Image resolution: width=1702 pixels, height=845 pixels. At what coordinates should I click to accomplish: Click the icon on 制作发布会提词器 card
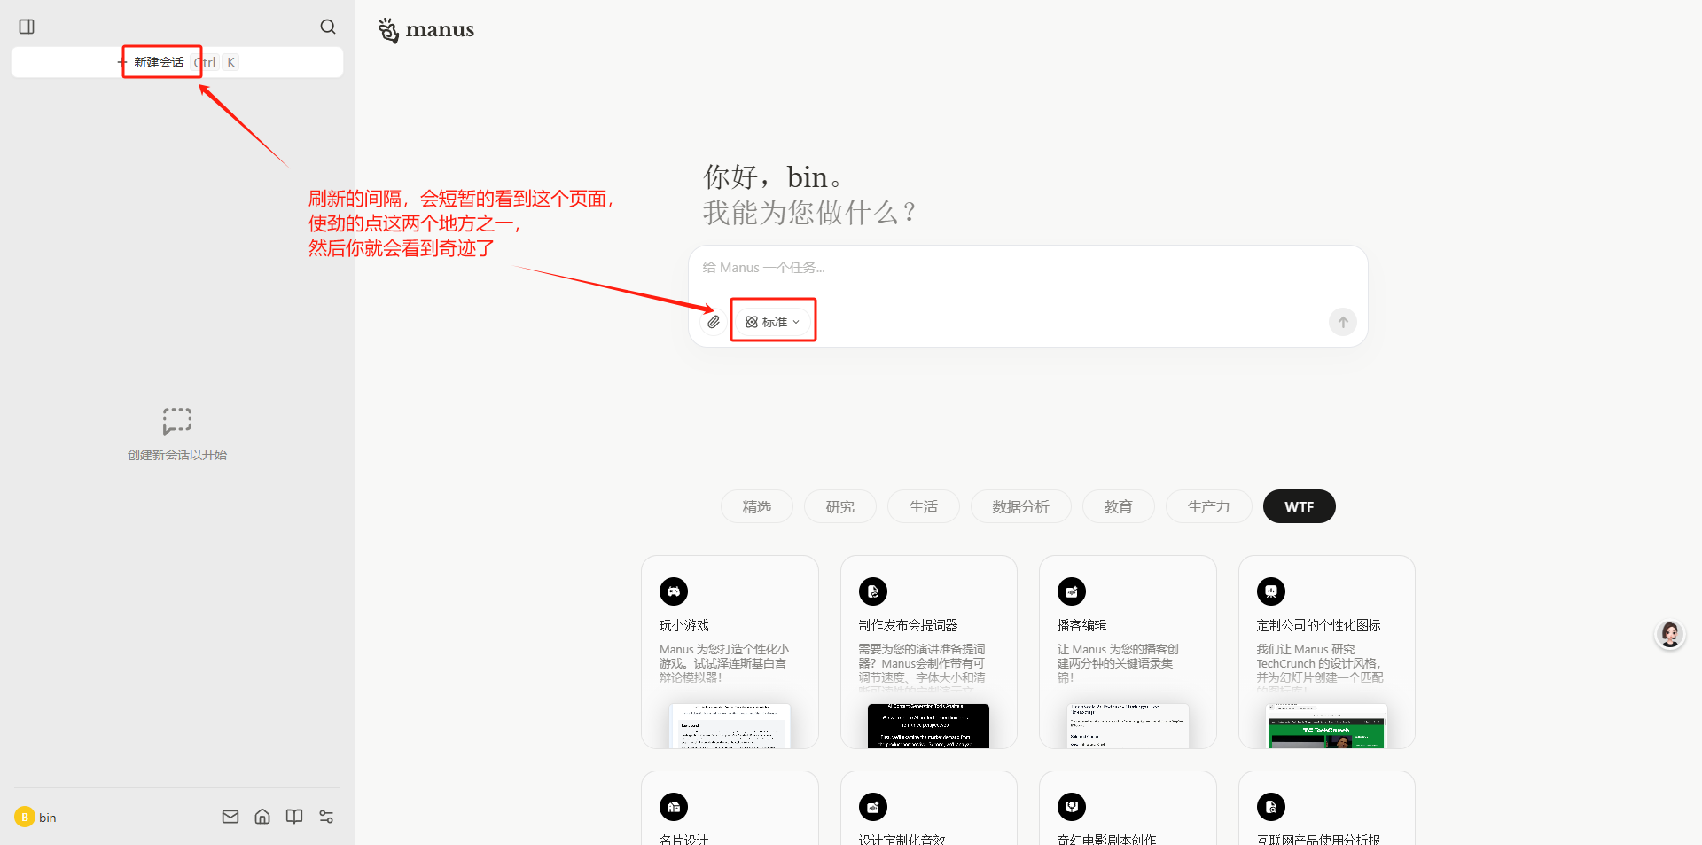[873, 591]
